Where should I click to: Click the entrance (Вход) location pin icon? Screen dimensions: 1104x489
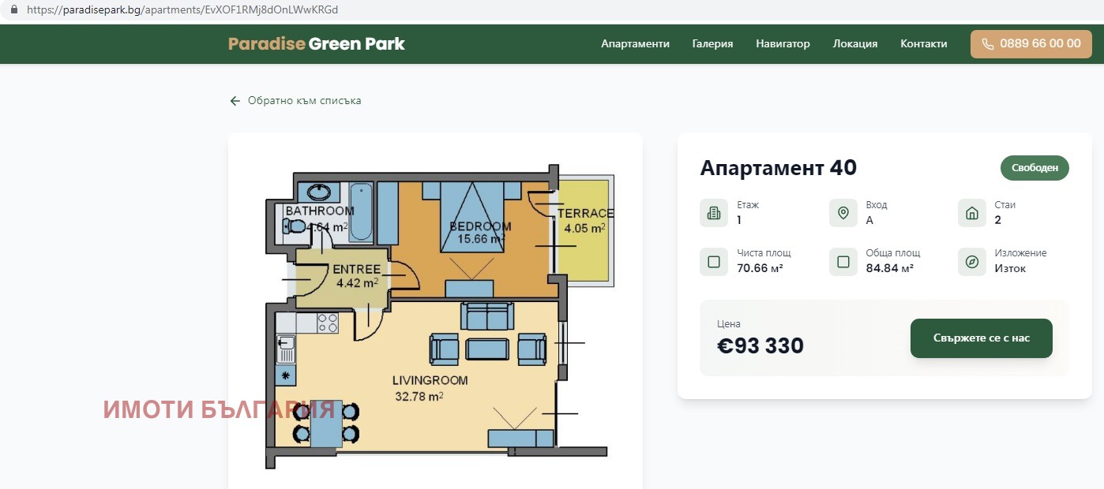pos(843,213)
